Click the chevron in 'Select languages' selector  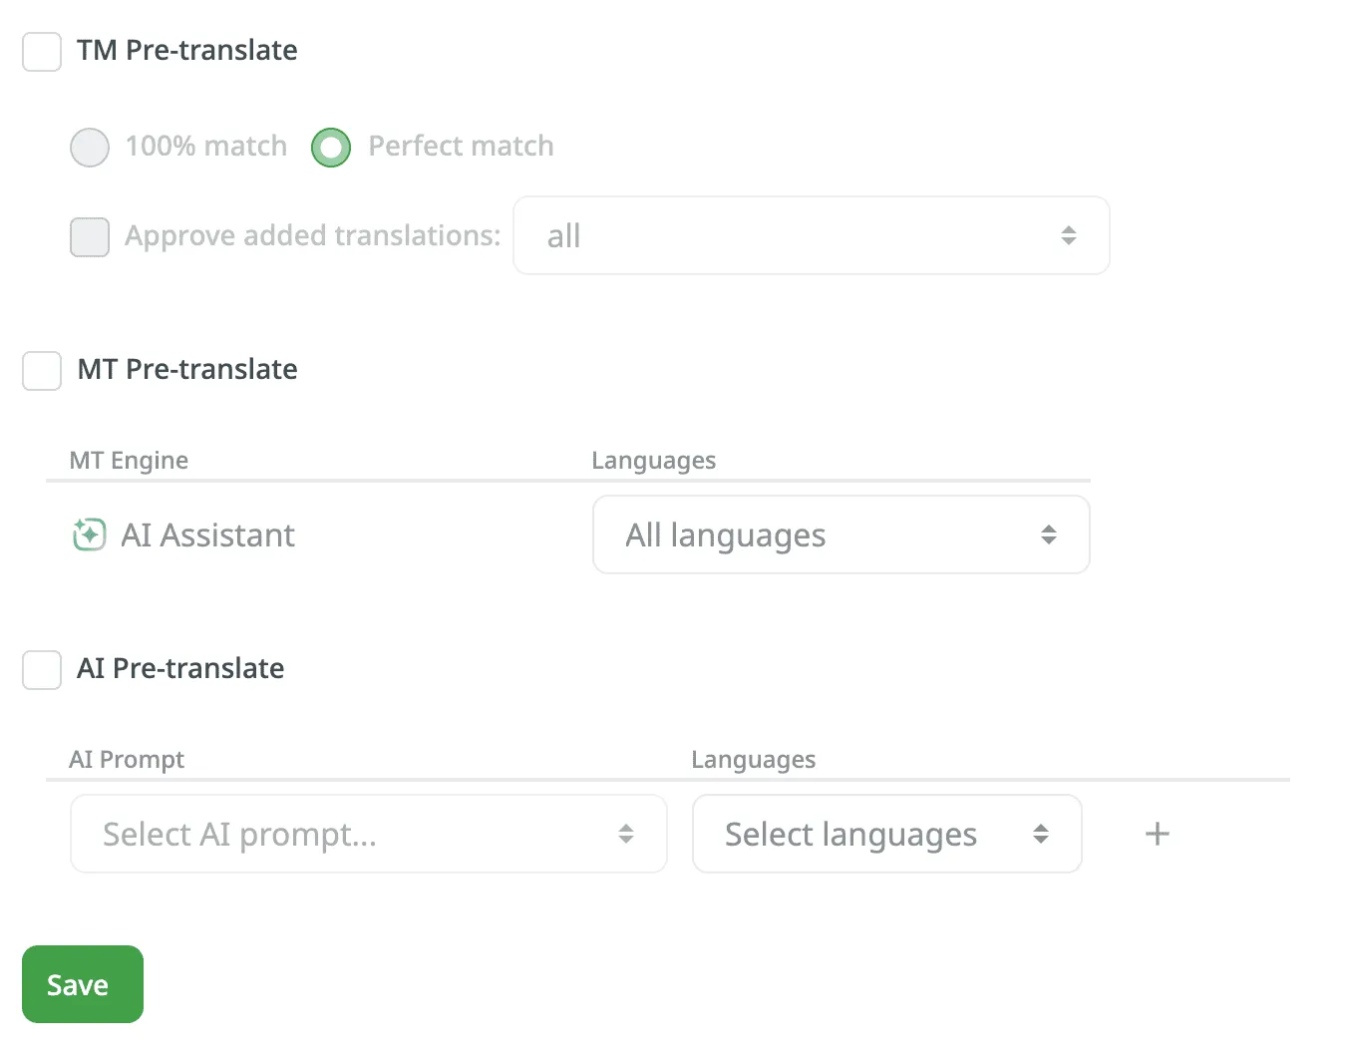tap(1041, 834)
